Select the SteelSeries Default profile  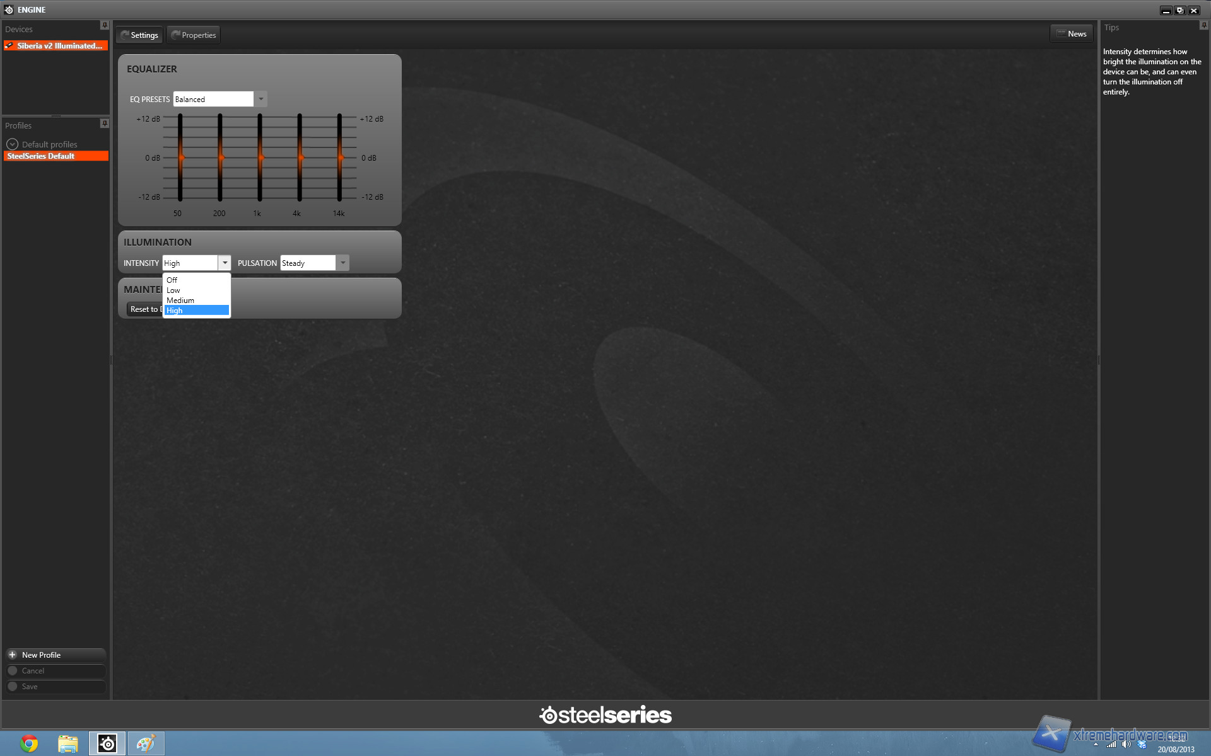54,156
